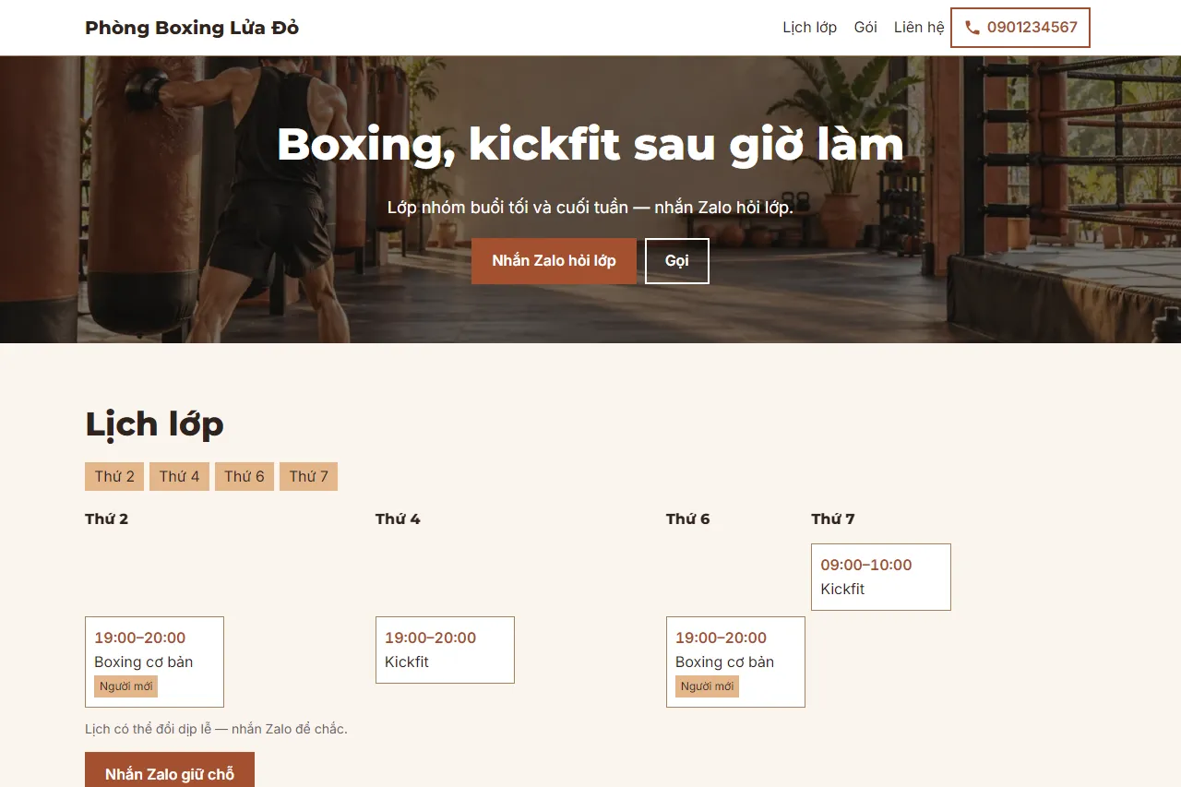Click the phone icon beside 0901234567

[972, 28]
